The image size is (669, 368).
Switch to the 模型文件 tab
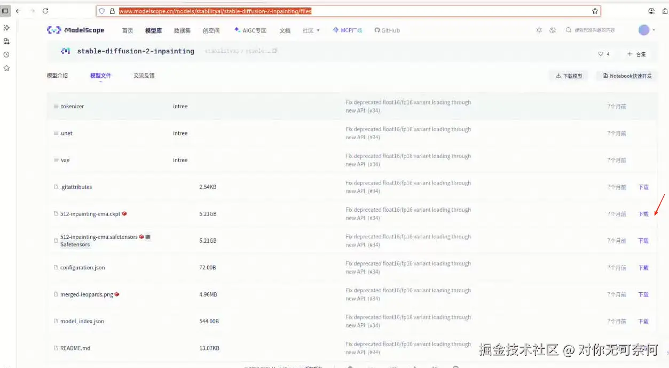click(100, 76)
